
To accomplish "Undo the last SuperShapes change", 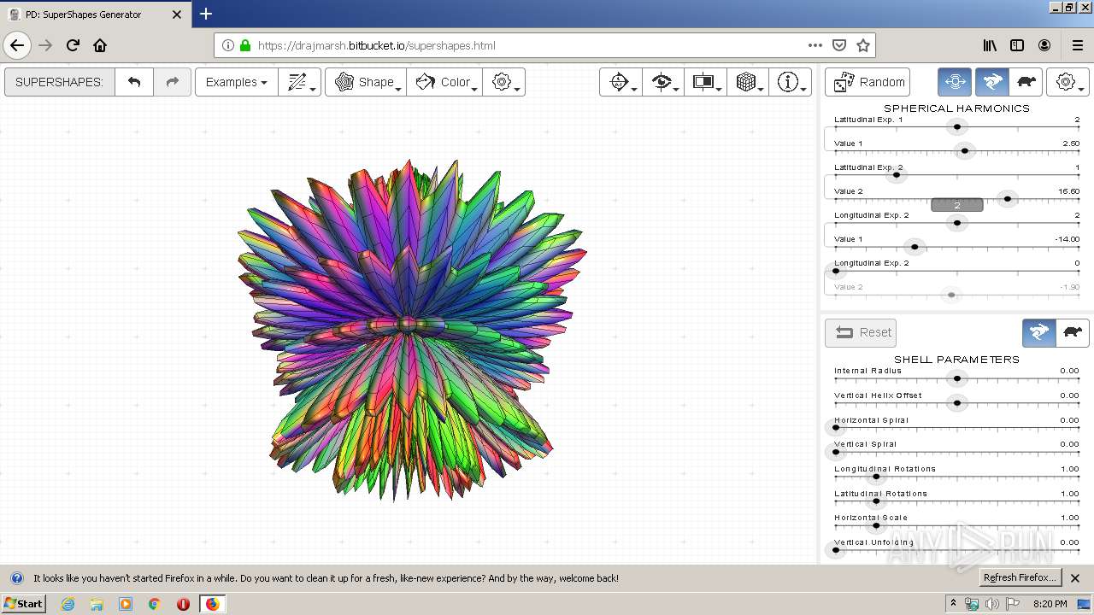I will (x=134, y=82).
